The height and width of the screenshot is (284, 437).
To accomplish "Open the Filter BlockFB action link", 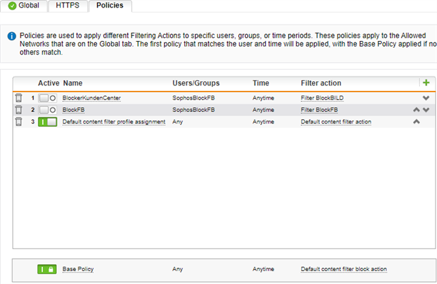I will 320,110.
